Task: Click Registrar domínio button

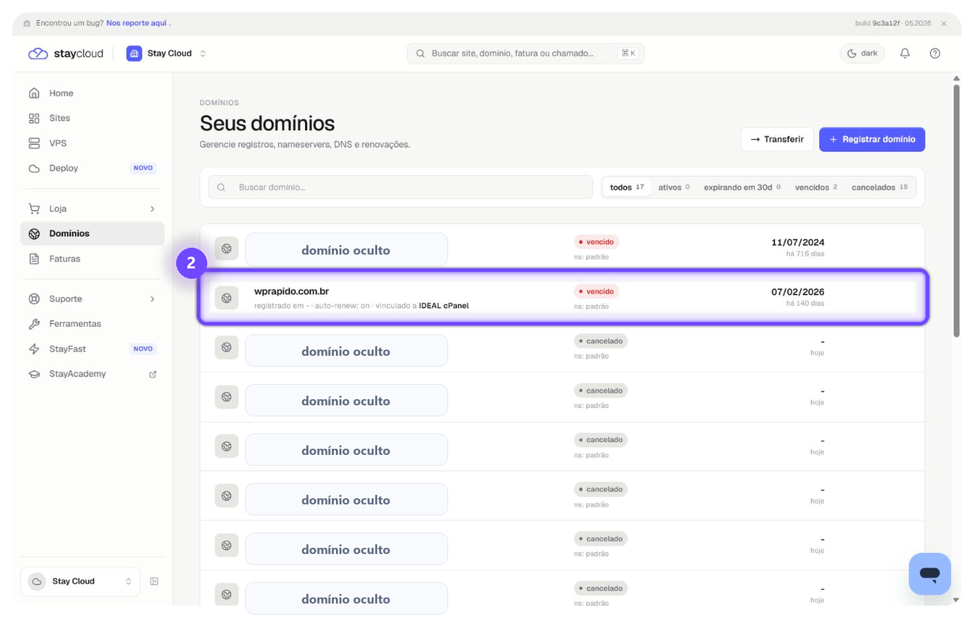Action: tap(872, 139)
